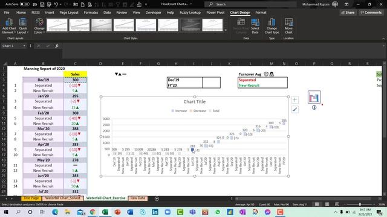Show hidden tray icons chevron
Viewport: 387px width, 217px height.
point(336,212)
